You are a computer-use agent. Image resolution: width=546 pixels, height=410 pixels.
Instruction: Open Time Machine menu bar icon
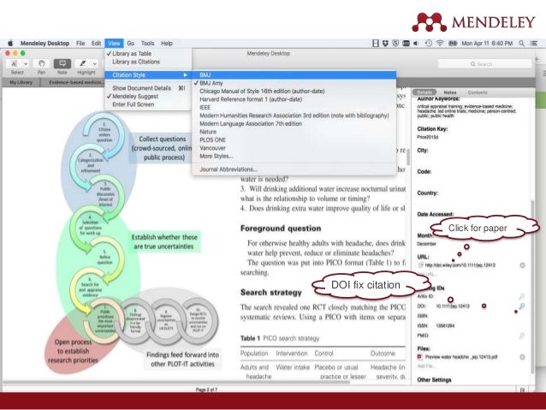point(429,43)
